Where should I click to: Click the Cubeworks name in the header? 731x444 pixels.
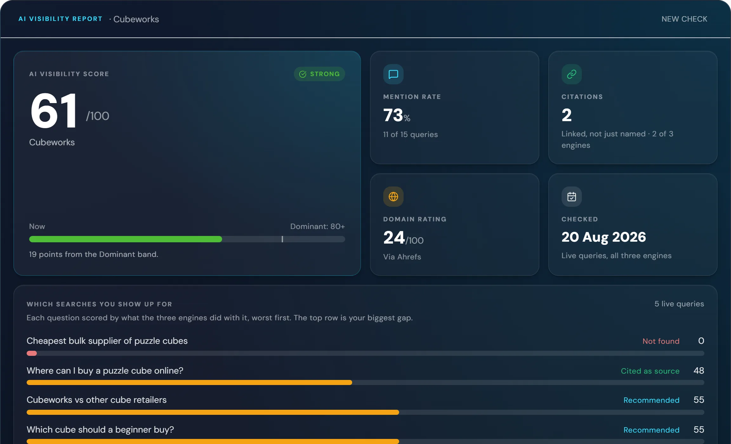[136, 19]
